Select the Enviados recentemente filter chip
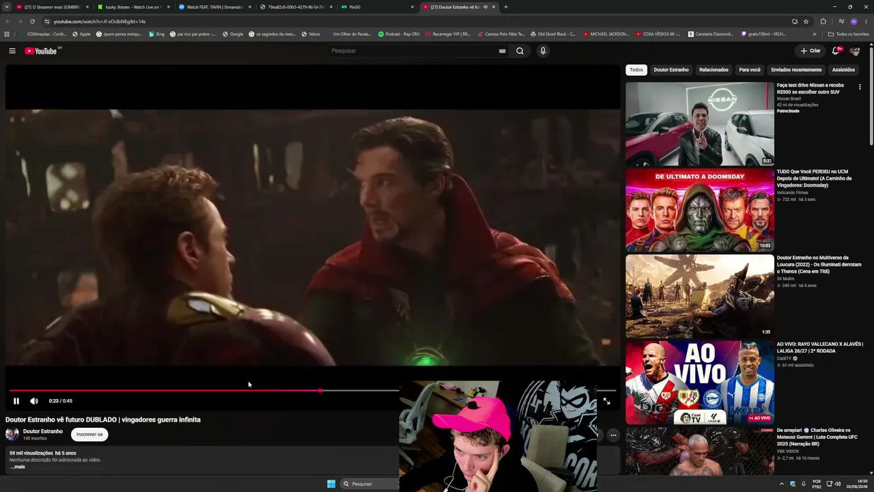The image size is (874, 492). 796,70
